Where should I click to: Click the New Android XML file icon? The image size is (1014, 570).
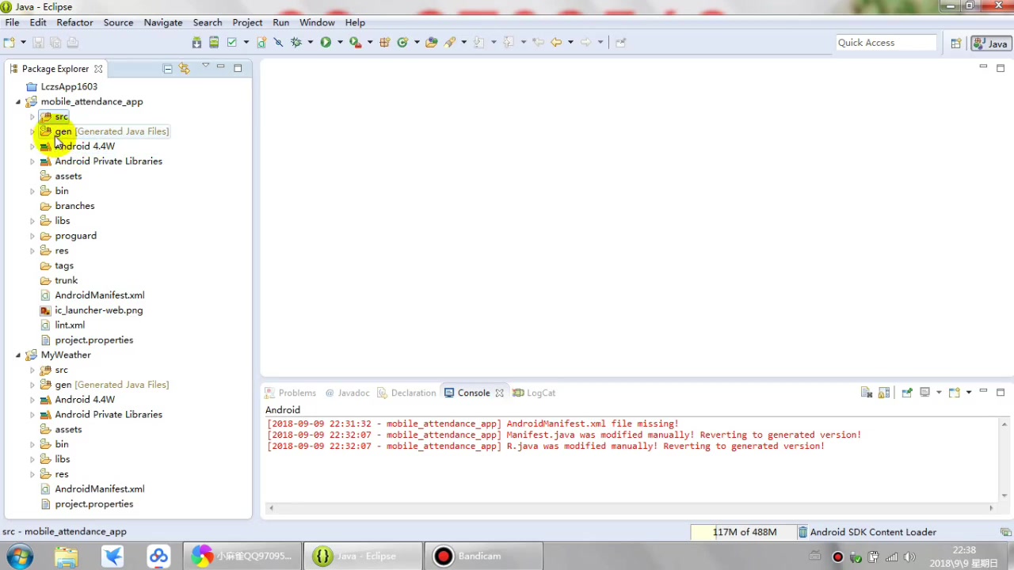pyautogui.click(x=261, y=43)
